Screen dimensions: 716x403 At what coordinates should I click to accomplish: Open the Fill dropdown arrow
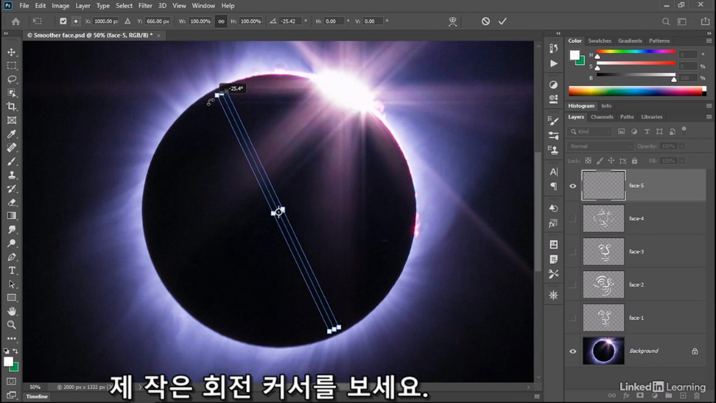tap(682, 161)
